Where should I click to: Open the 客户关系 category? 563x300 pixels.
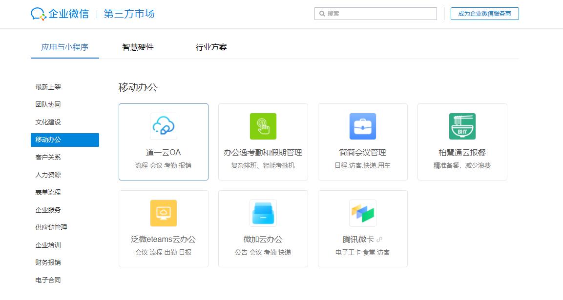[x=47, y=157]
